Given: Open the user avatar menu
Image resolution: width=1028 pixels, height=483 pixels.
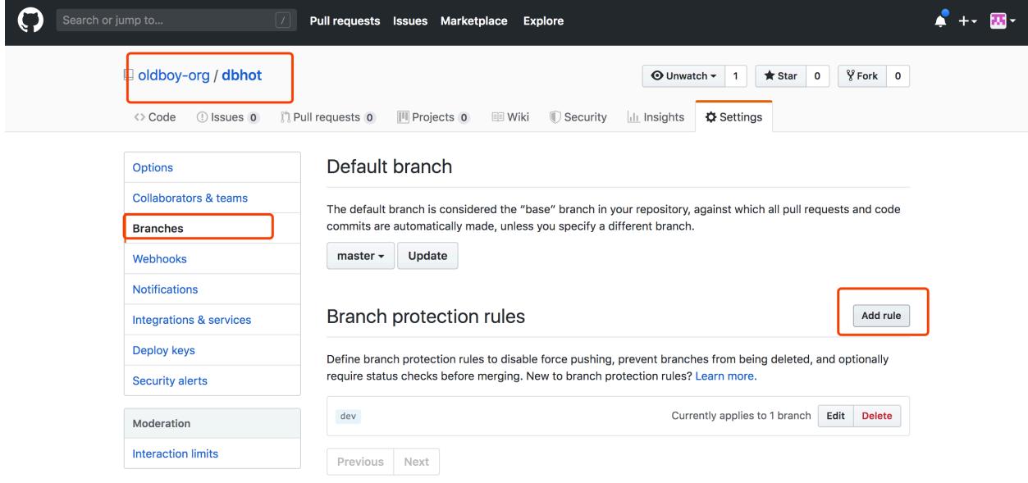Looking at the screenshot, I should [x=1003, y=21].
